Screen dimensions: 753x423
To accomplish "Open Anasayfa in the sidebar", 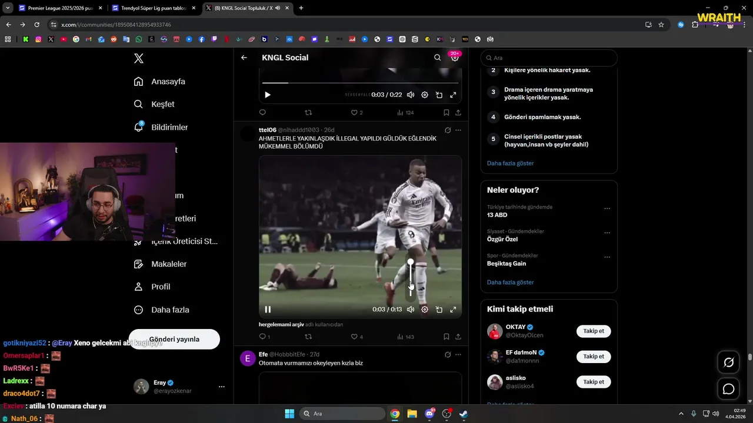I will (x=159, y=81).
